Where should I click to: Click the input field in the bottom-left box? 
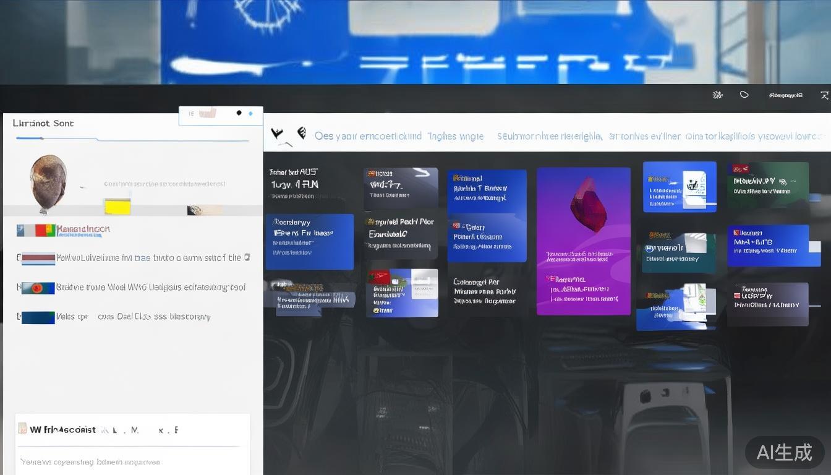tap(132, 461)
